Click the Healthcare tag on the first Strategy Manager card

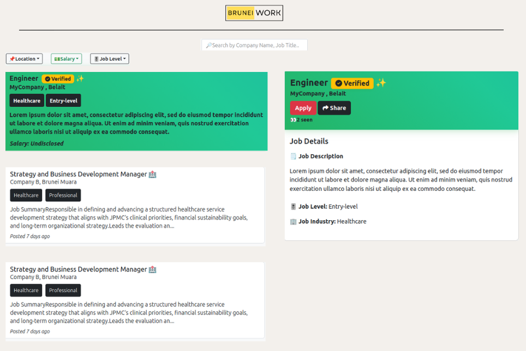click(x=26, y=195)
